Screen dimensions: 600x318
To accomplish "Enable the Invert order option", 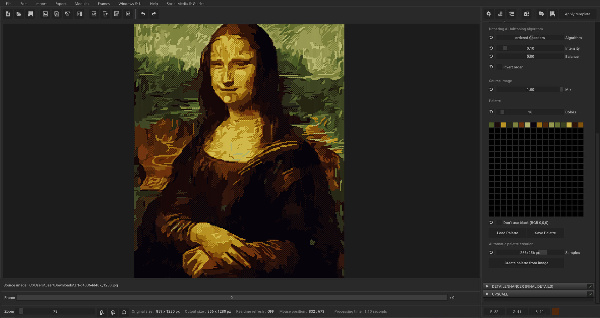I will tap(499, 67).
